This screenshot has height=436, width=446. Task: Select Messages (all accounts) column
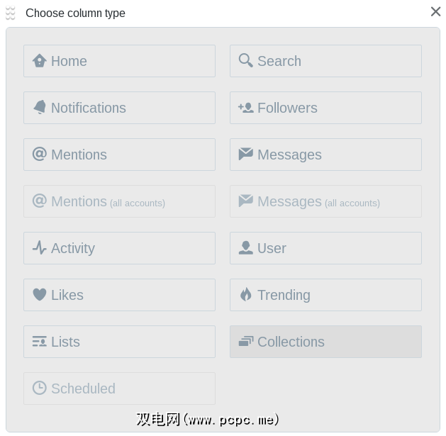pyautogui.click(x=325, y=201)
